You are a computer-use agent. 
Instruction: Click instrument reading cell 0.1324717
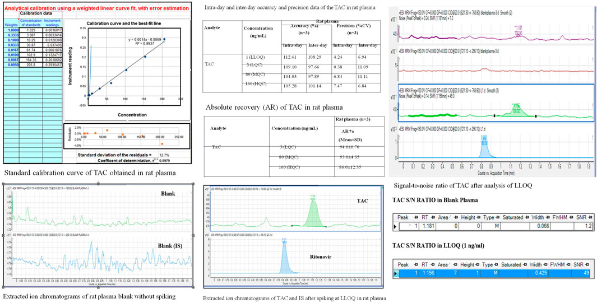(52, 54)
